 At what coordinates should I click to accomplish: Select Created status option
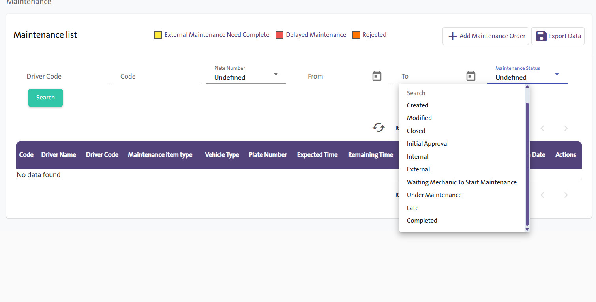(462, 105)
